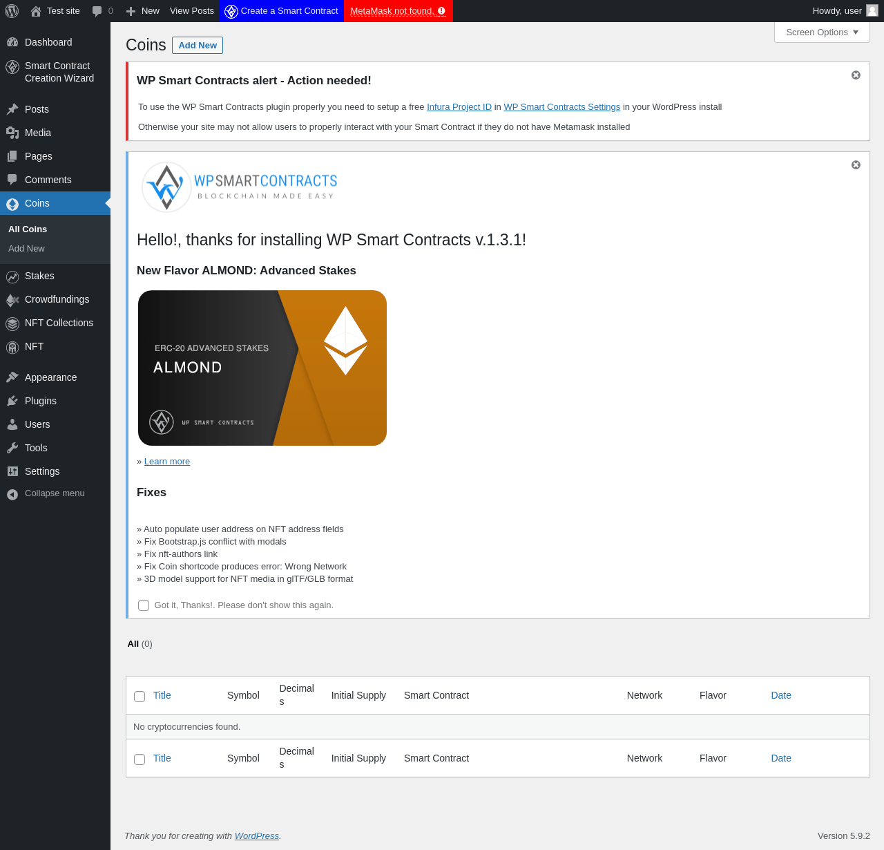Click the Posts pushpin icon
The height and width of the screenshot is (850, 884).
click(x=12, y=109)
